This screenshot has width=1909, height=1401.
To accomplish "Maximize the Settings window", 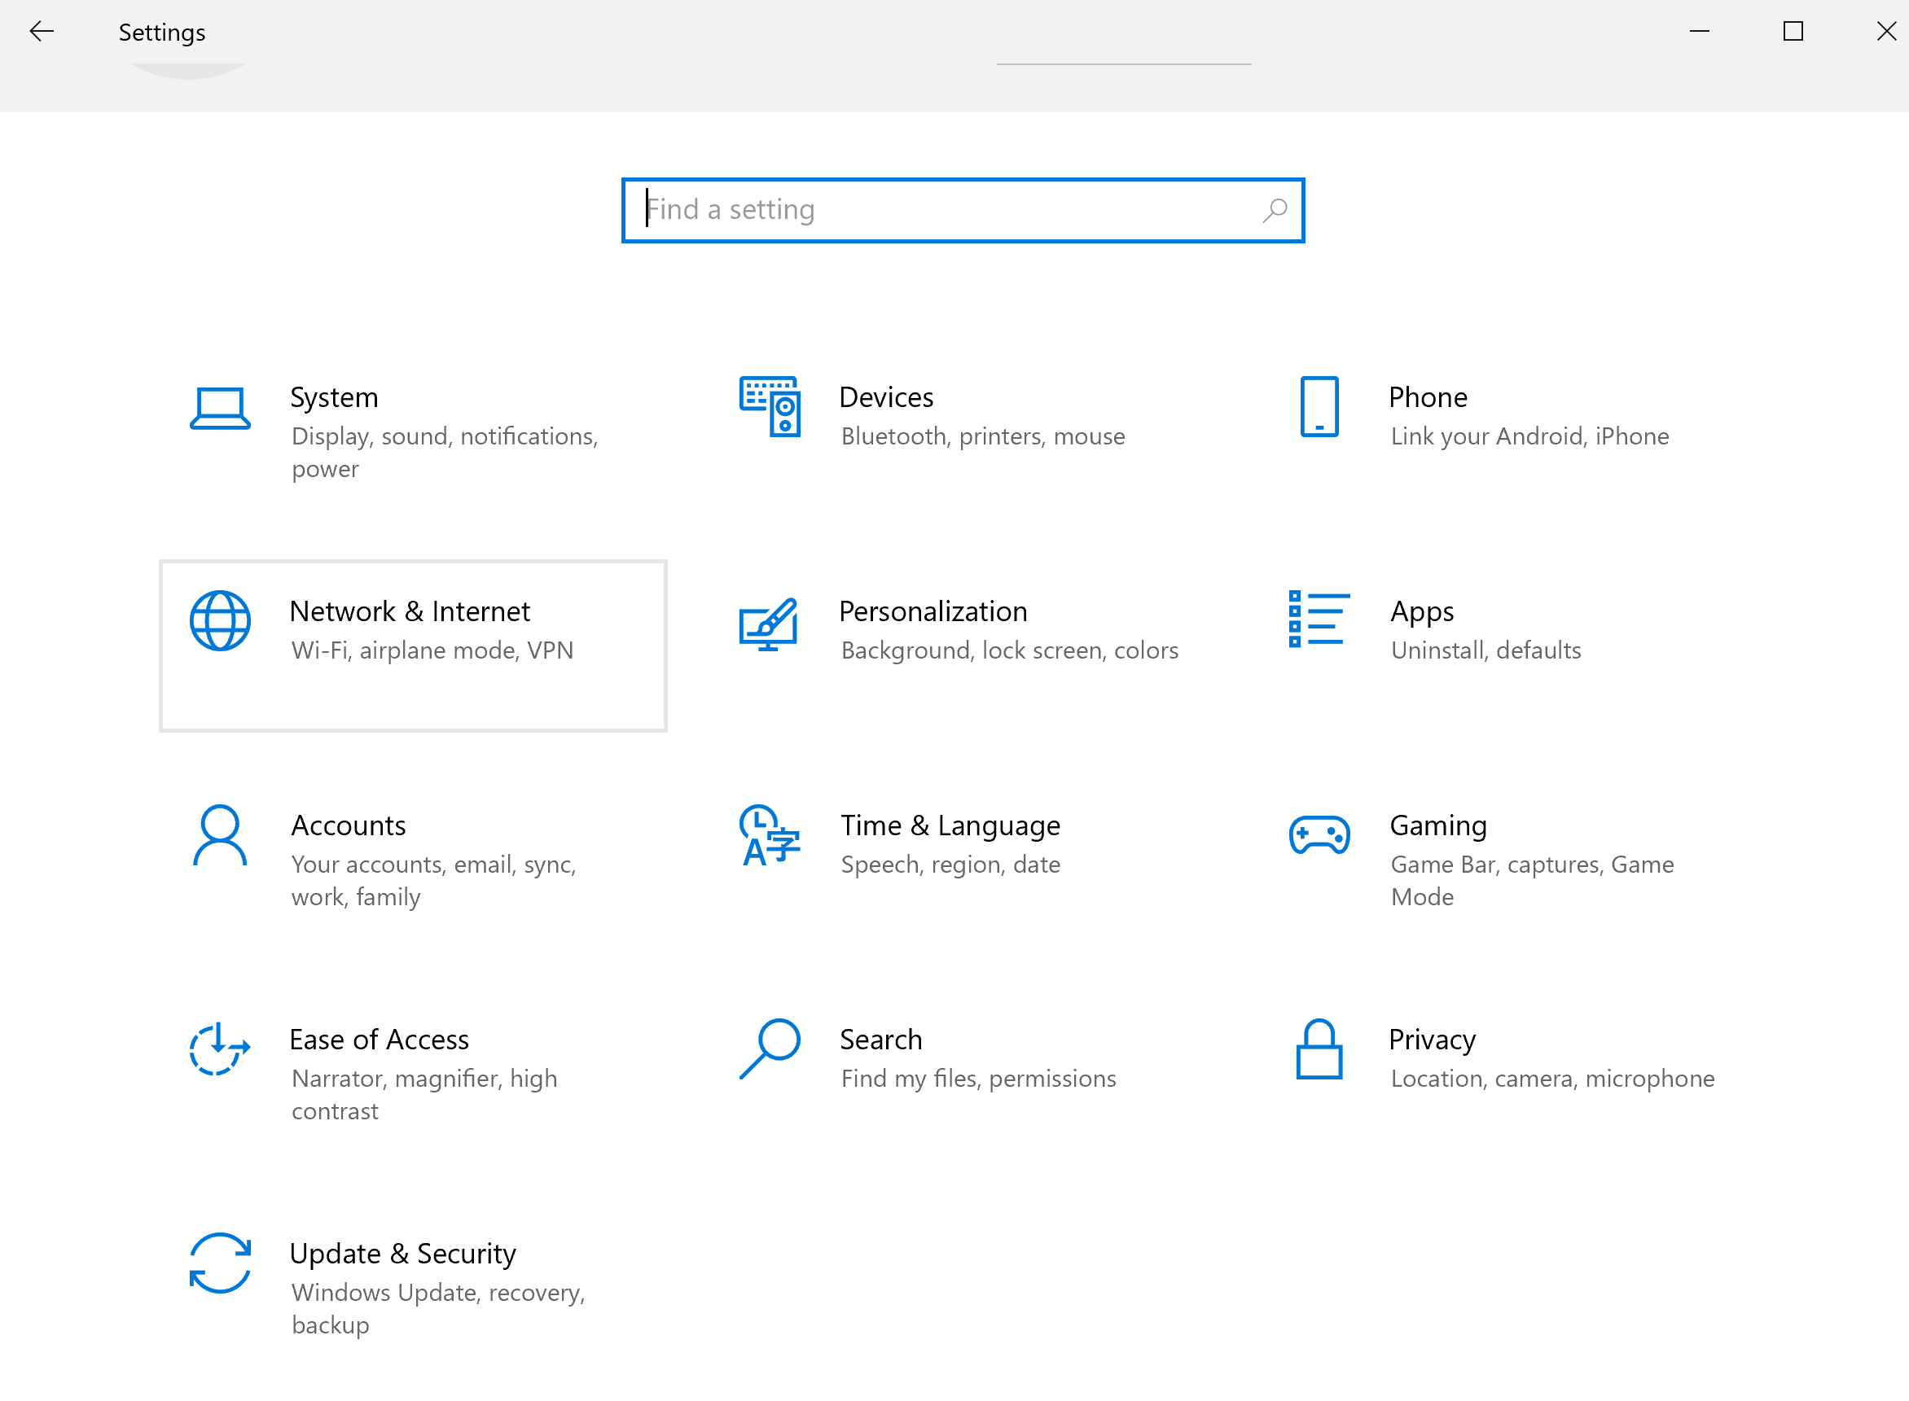I will point(1793,33).
